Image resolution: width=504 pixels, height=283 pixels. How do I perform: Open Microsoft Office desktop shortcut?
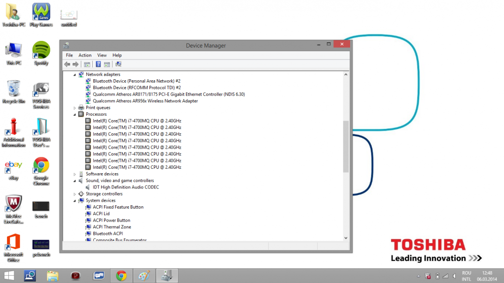pos(13,248)
